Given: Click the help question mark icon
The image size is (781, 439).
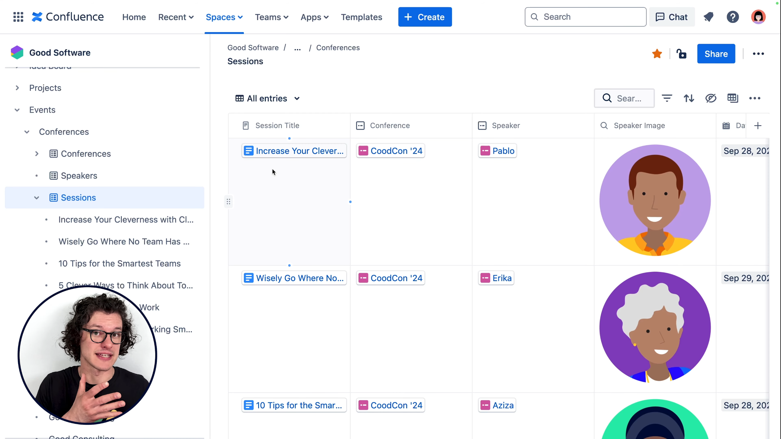Looking at the screenshot, I should [x=733, y=17].
